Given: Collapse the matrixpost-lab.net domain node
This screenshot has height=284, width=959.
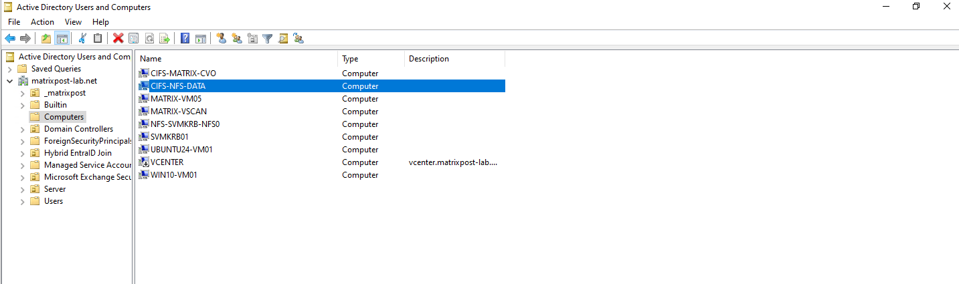Looking at the screenshot, I should coord(9,81).
